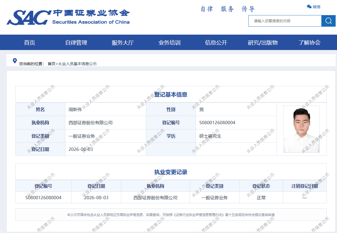
Task: Click the registrant's portrait photo
Action: pyautogui.click(x=302, y=129)
